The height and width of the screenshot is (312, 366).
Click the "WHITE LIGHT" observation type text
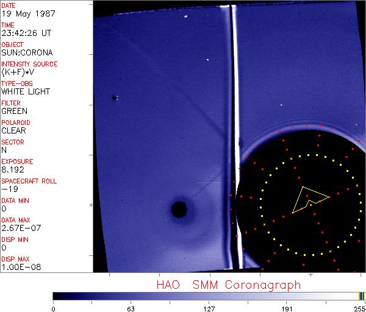click(x=26, y=92)
